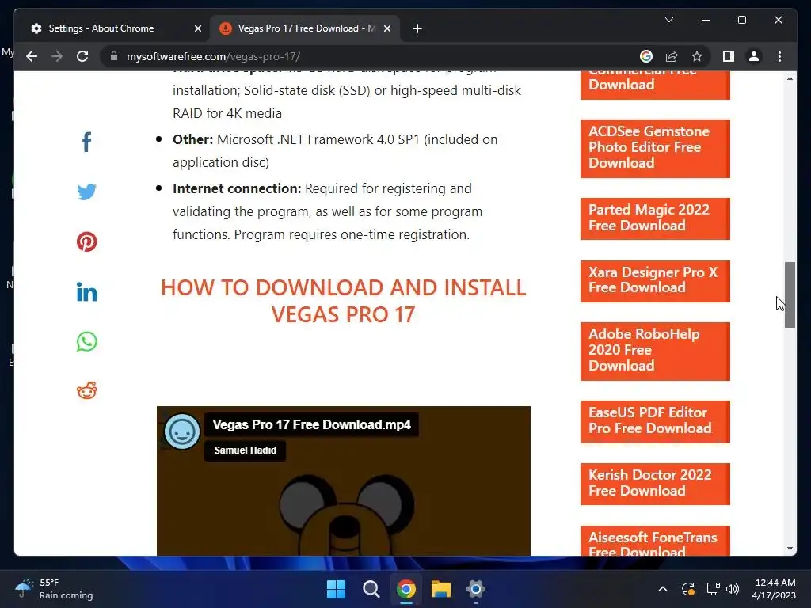Open Kerish Doctor 2022 Free Download
The image size is (811, 608).
click(x=655, y=484)
